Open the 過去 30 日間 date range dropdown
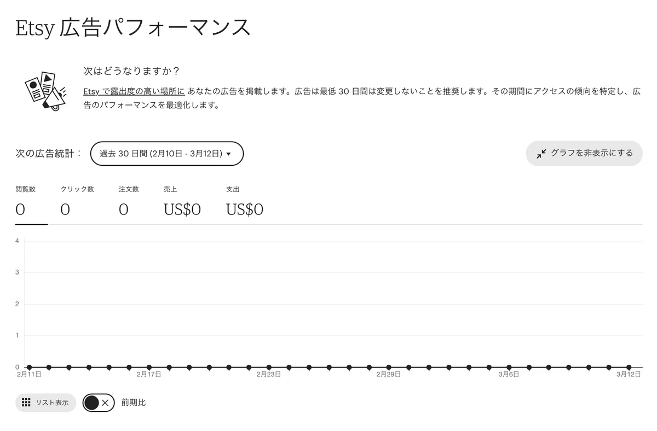 pos(167,154)
